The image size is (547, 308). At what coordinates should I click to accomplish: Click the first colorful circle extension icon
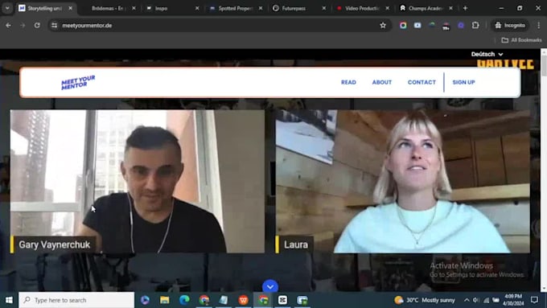tap(403, 25)
